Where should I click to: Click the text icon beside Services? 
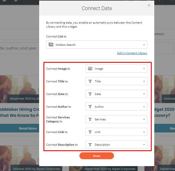pos(90,119)
